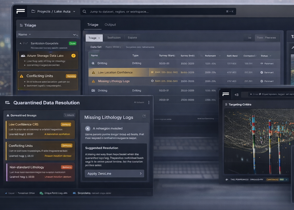Image resolution: width=294 pixels, height=210 pixels.
Task: Click the Triage panel list icon
Action: coord(21,25)
